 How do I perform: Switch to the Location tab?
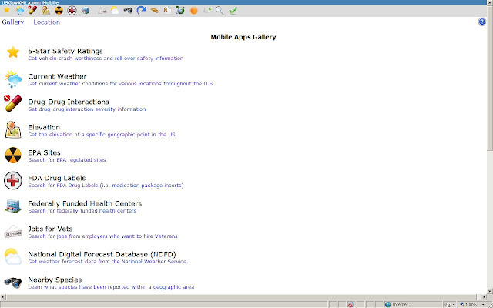click(x=46, y=22)
